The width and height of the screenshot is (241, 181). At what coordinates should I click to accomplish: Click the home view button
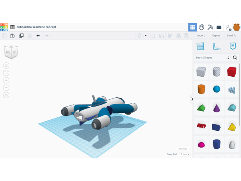(6, 66)
